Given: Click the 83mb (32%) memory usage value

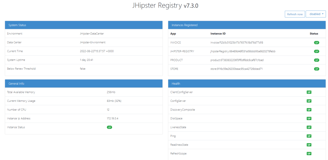Looking at the screenshot, I should point(114,101).
